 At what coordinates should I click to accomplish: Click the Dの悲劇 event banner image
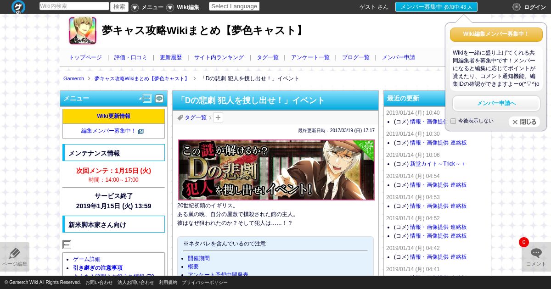[x=276, y=170]
